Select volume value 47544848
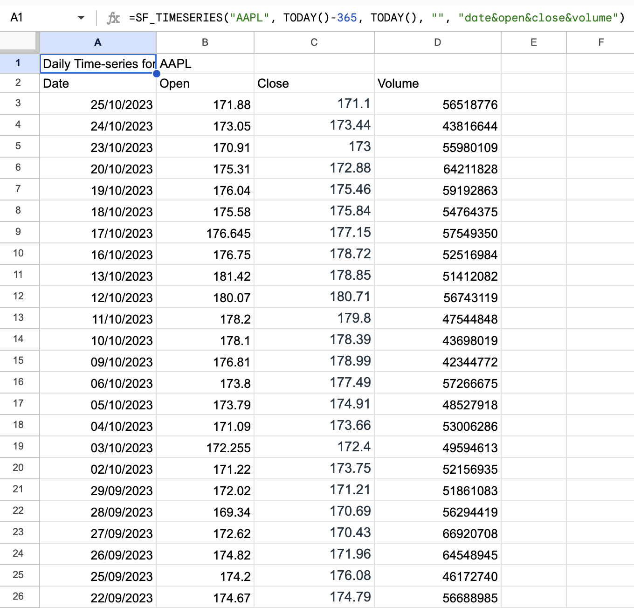The image size is (634, 608). point(438,318)
